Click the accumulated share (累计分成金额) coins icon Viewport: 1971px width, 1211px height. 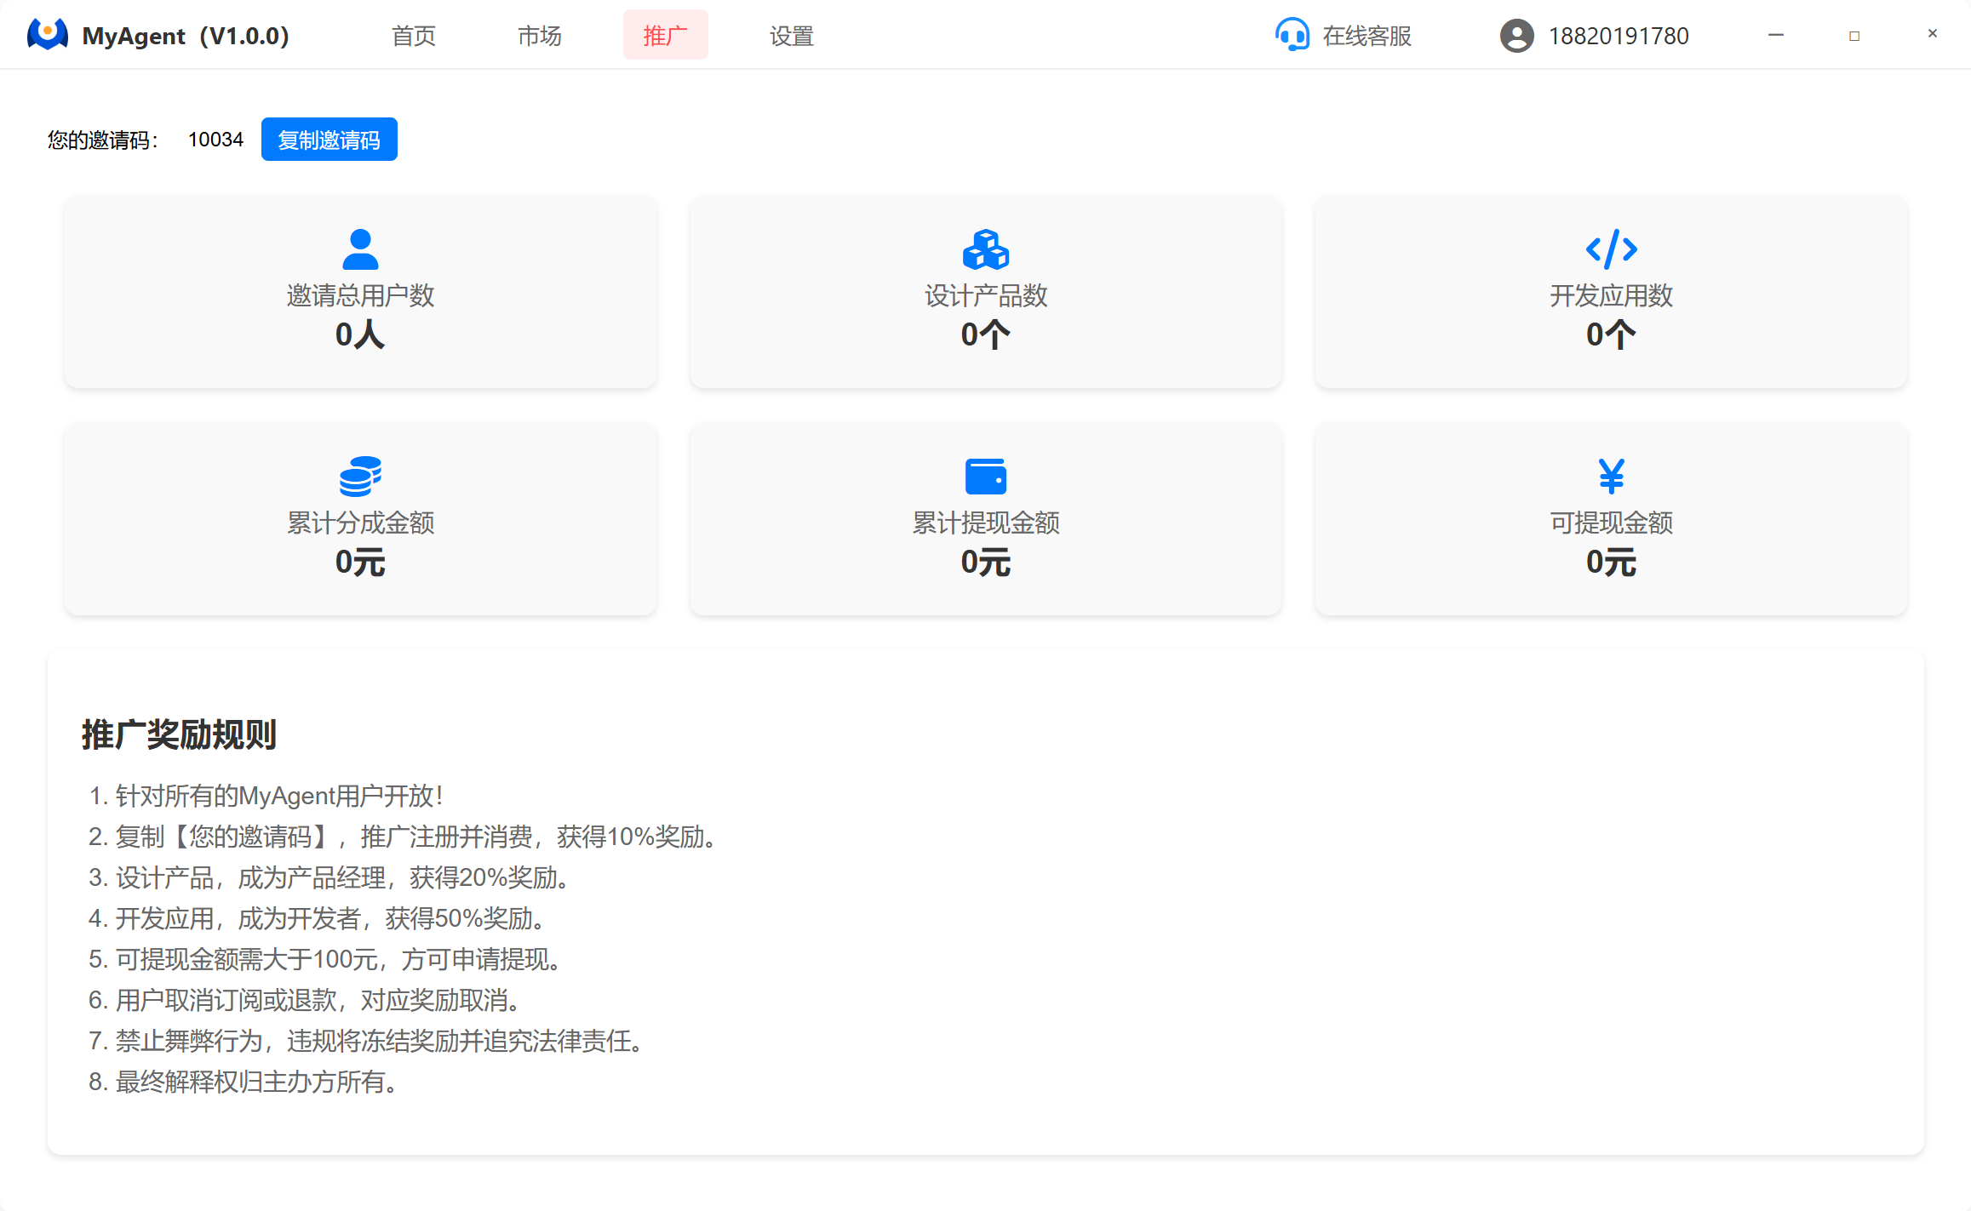click(x=359, y=477)
